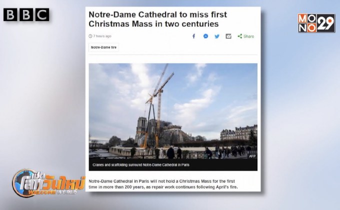Image resolution: width=340 pixels, height=210 pixels.
Task: Click the Notre-Dame Cathedral headline
Action: (157, 19)
